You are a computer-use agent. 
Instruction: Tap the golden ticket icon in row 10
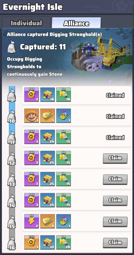point(48,116)
